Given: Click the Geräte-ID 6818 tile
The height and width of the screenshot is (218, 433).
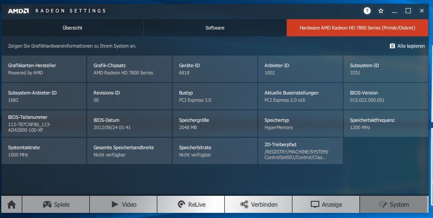Looking at the screenshot, I should pos(215,69).
